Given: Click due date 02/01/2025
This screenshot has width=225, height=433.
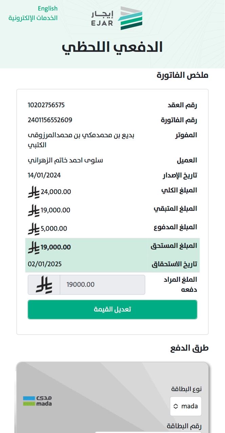Looking at the screenshot, I should tap(45, 264).
